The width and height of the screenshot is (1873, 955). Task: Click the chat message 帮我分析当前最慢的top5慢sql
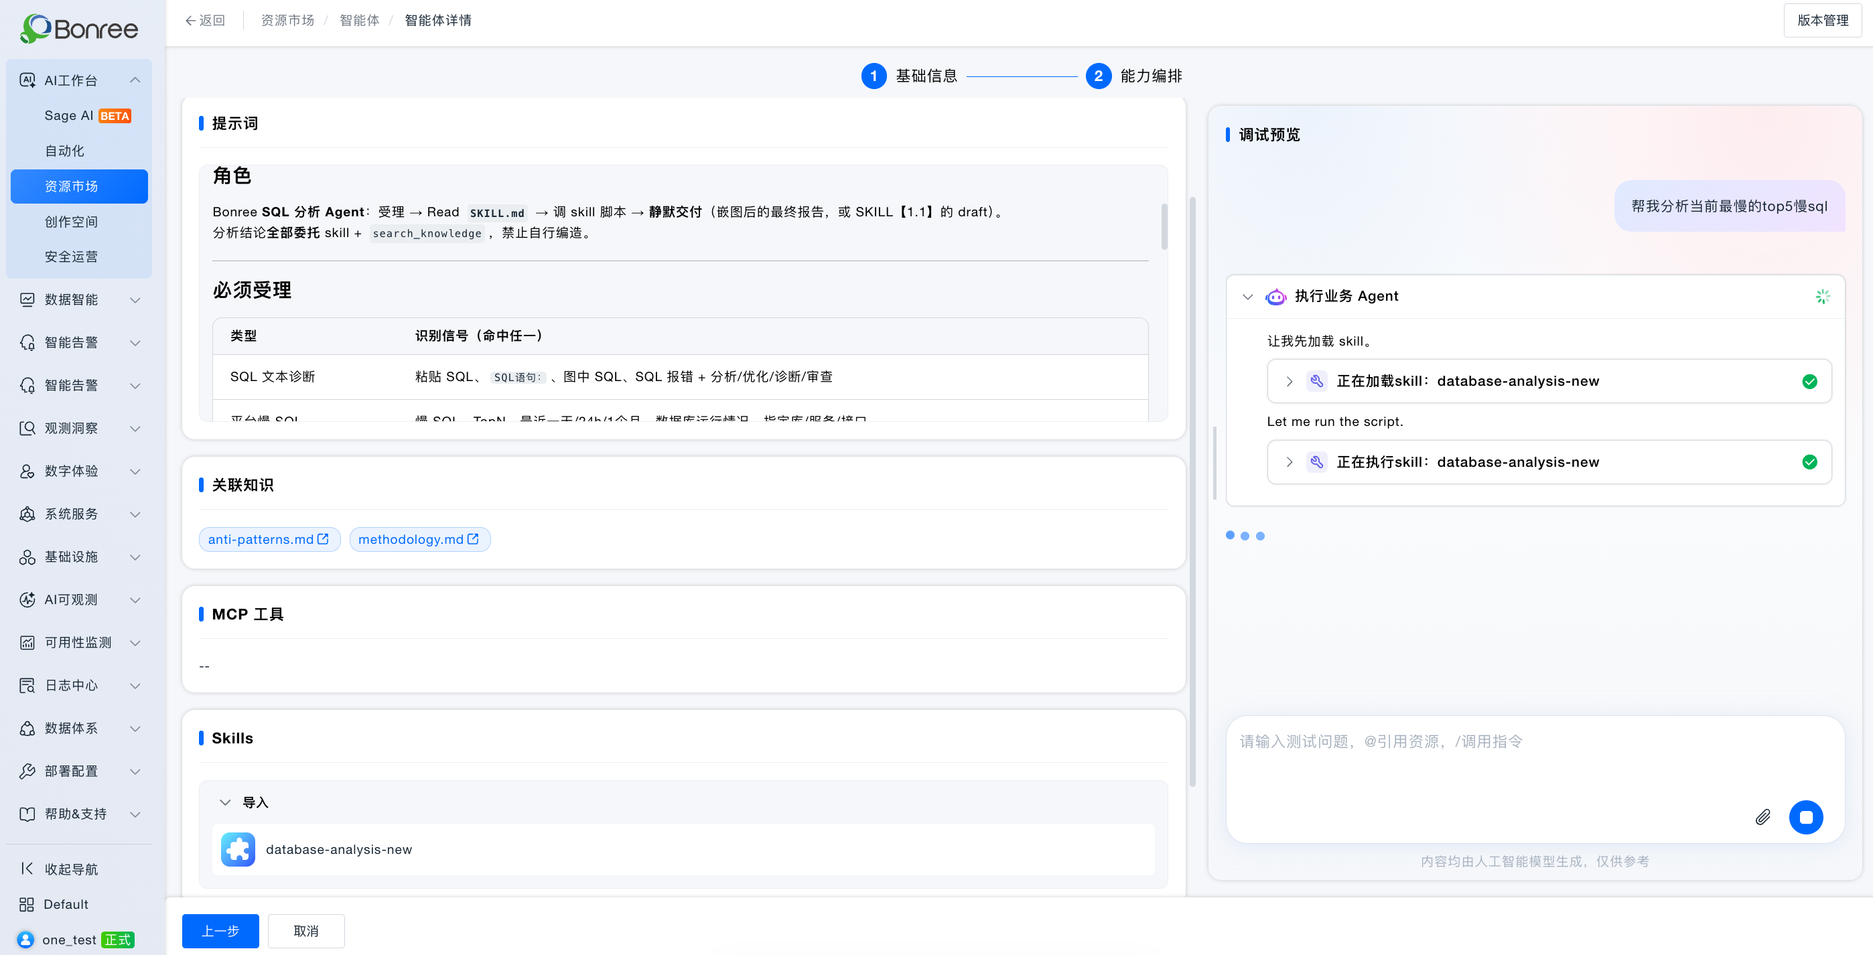[x=1729, y=206]
